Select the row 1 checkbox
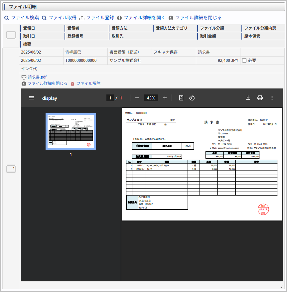The image size is (287, 292). click(11, 169)
